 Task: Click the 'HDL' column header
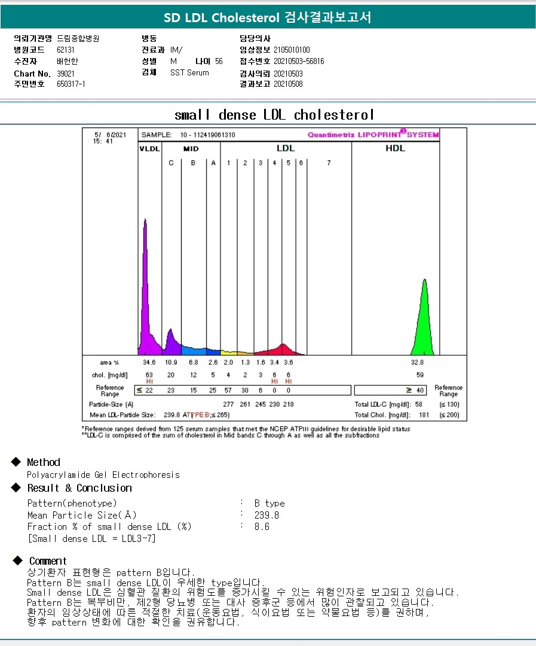pos(395,148)
